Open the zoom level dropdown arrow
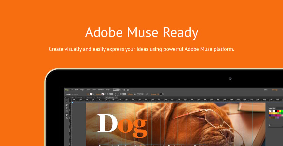283x146 pixels. point(120,90)
